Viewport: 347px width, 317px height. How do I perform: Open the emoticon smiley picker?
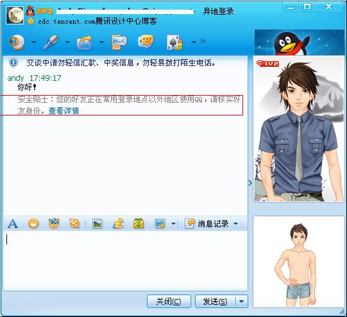tap(33, 223)
